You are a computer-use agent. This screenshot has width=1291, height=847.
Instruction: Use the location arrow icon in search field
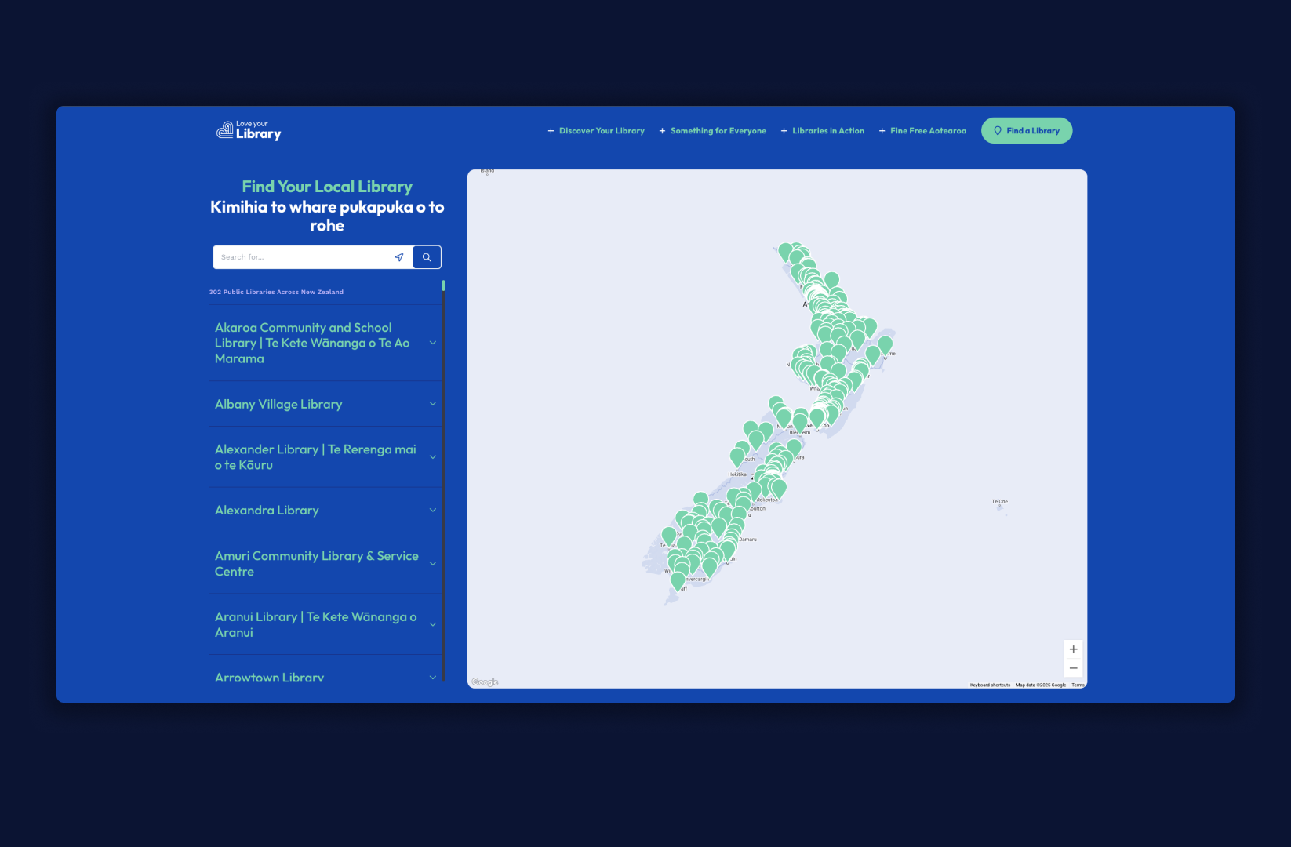click(x=399, y=257)
